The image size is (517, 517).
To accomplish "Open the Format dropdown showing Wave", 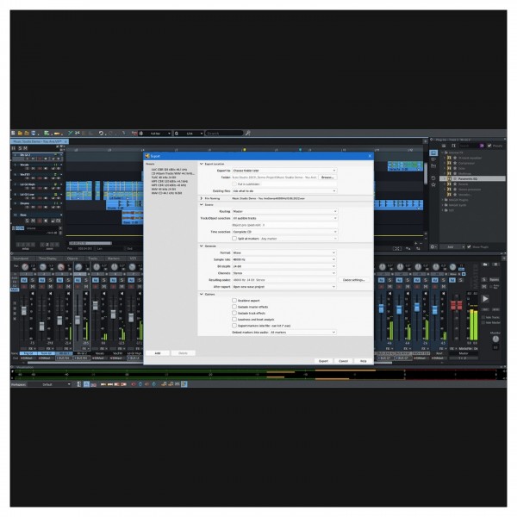I will (284, 252).
